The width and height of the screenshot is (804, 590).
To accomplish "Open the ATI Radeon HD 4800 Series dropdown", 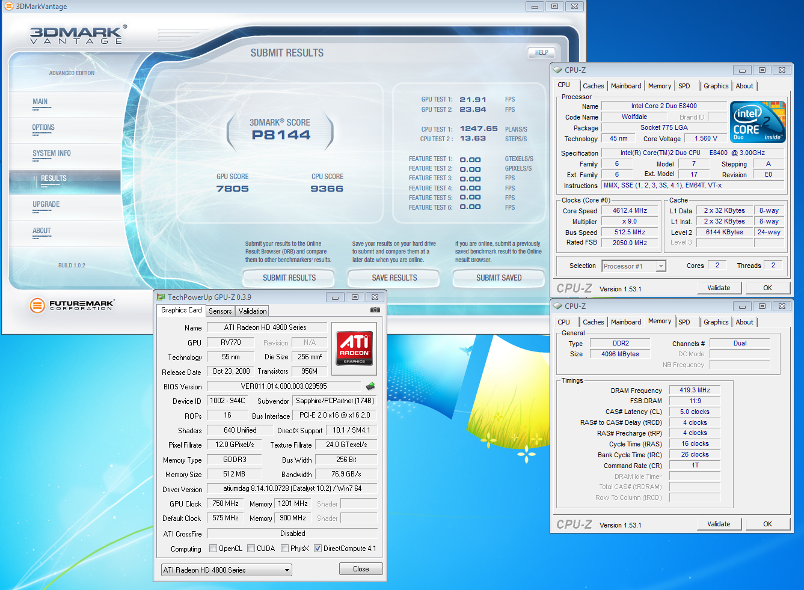I will click(x=227, y=570).
